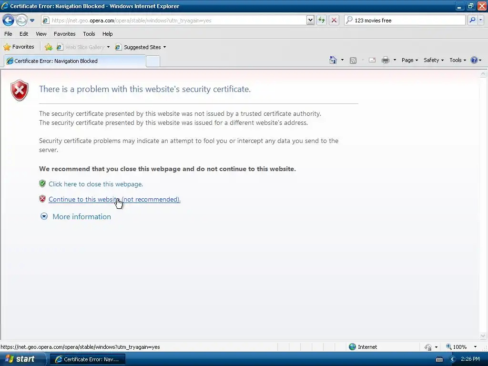Image resolution: width=488 pixels, height=366 pixels.
Task: Run search with the magnifier button
Action: (x=472, y=20)
